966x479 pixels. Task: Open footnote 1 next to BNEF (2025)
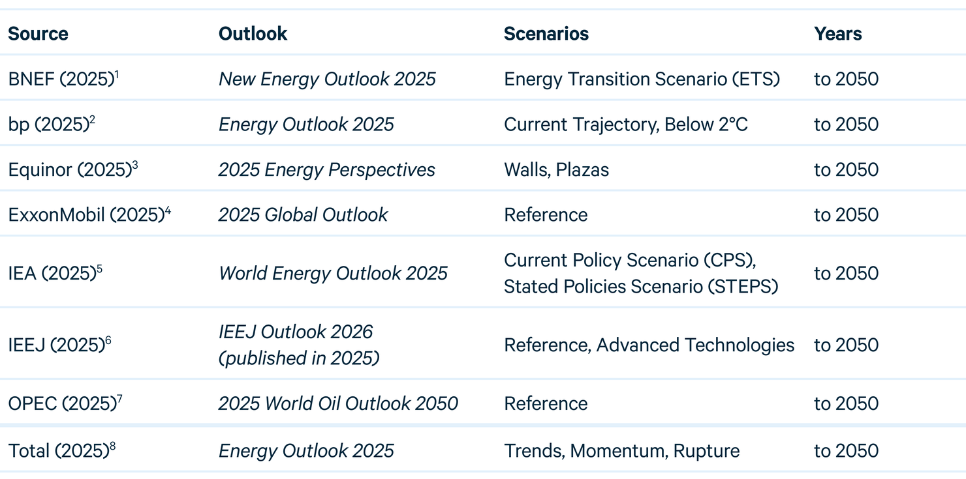(x=117, y=74)
